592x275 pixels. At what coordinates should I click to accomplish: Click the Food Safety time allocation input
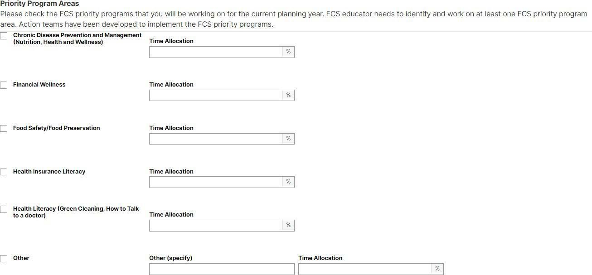tap(215, 139)
